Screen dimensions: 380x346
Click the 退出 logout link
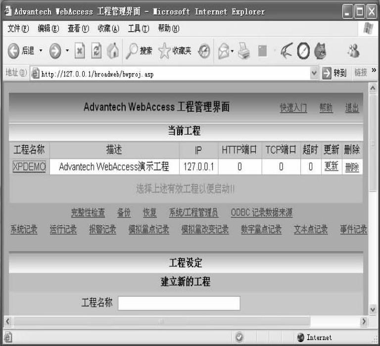[352, 108]
